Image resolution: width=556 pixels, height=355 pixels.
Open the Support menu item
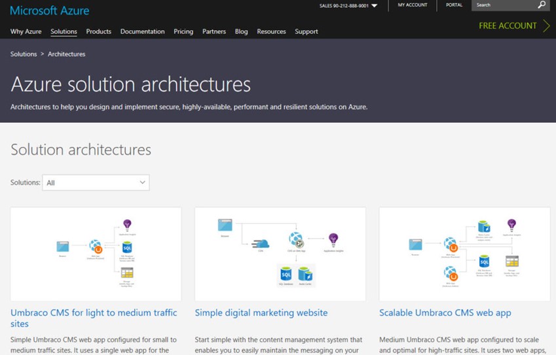(x=306, y=31)
